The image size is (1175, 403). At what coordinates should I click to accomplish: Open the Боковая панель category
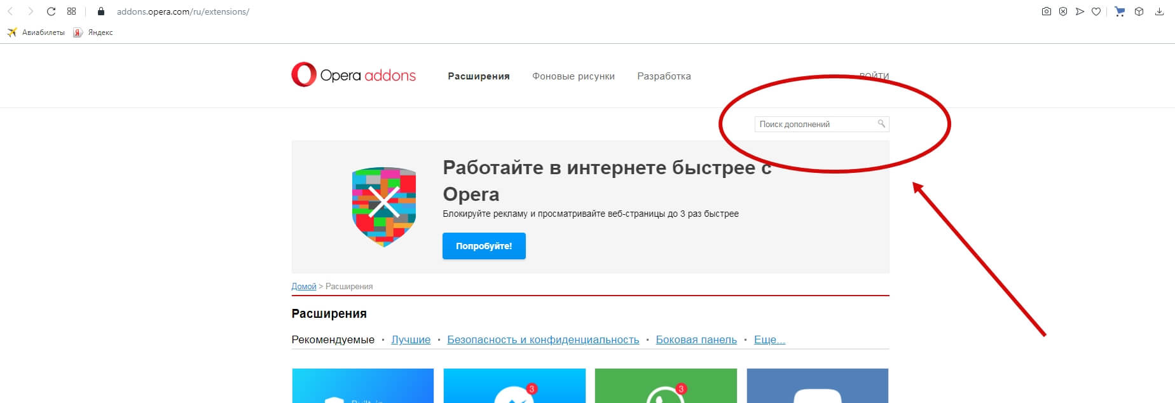point(696,339)
